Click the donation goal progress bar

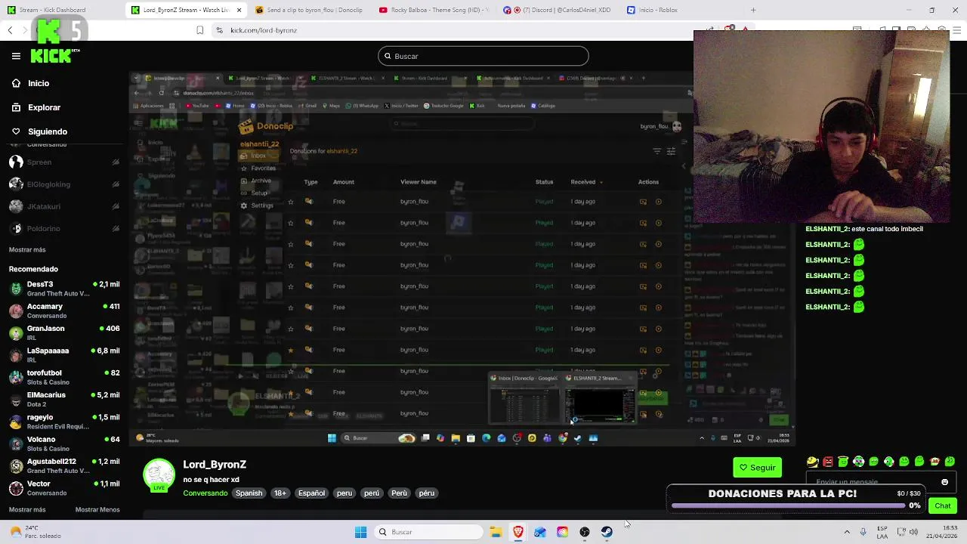(x=788, y=505)
